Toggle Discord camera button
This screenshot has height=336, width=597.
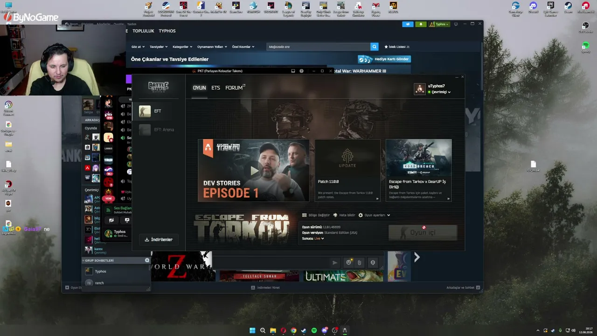pos(111,220)
